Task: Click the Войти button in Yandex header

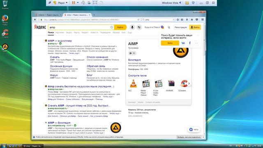Action: 195,27
